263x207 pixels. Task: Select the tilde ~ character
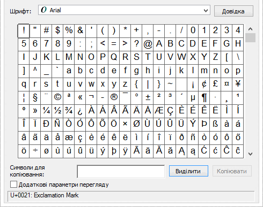170,84
